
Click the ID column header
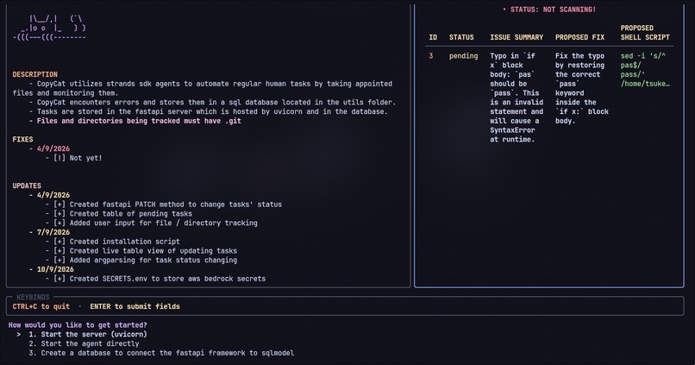click(x=433, y=37)
